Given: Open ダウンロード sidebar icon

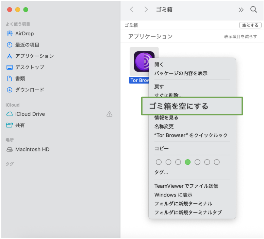Looking at the screenshot, I should pos(10,90).
